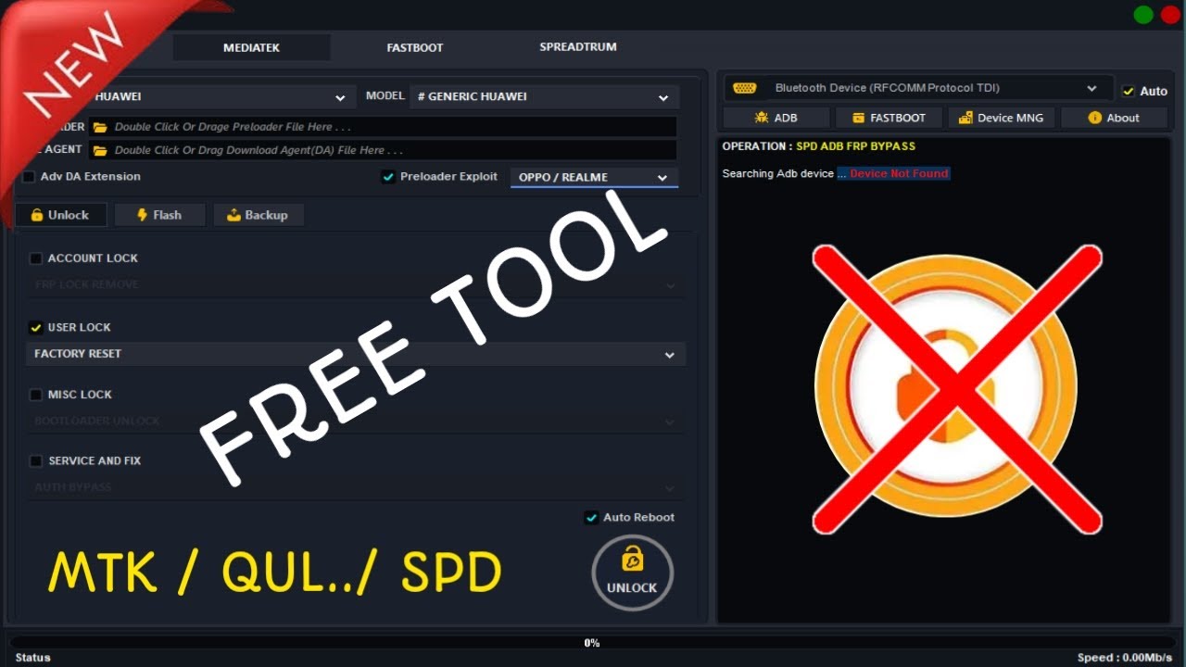Screen dimensions: 1186x667
Task: Click the red window control button
Action: (1170, 14)
